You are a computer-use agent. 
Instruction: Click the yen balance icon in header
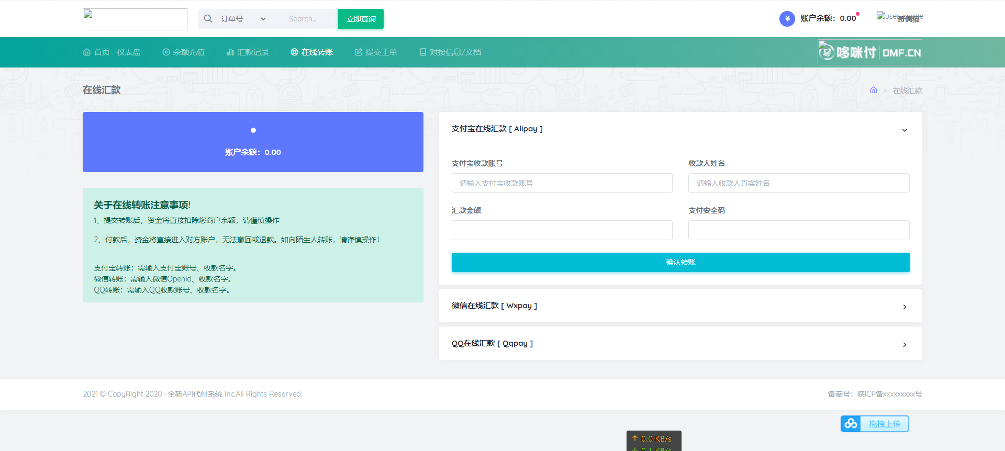787,19
